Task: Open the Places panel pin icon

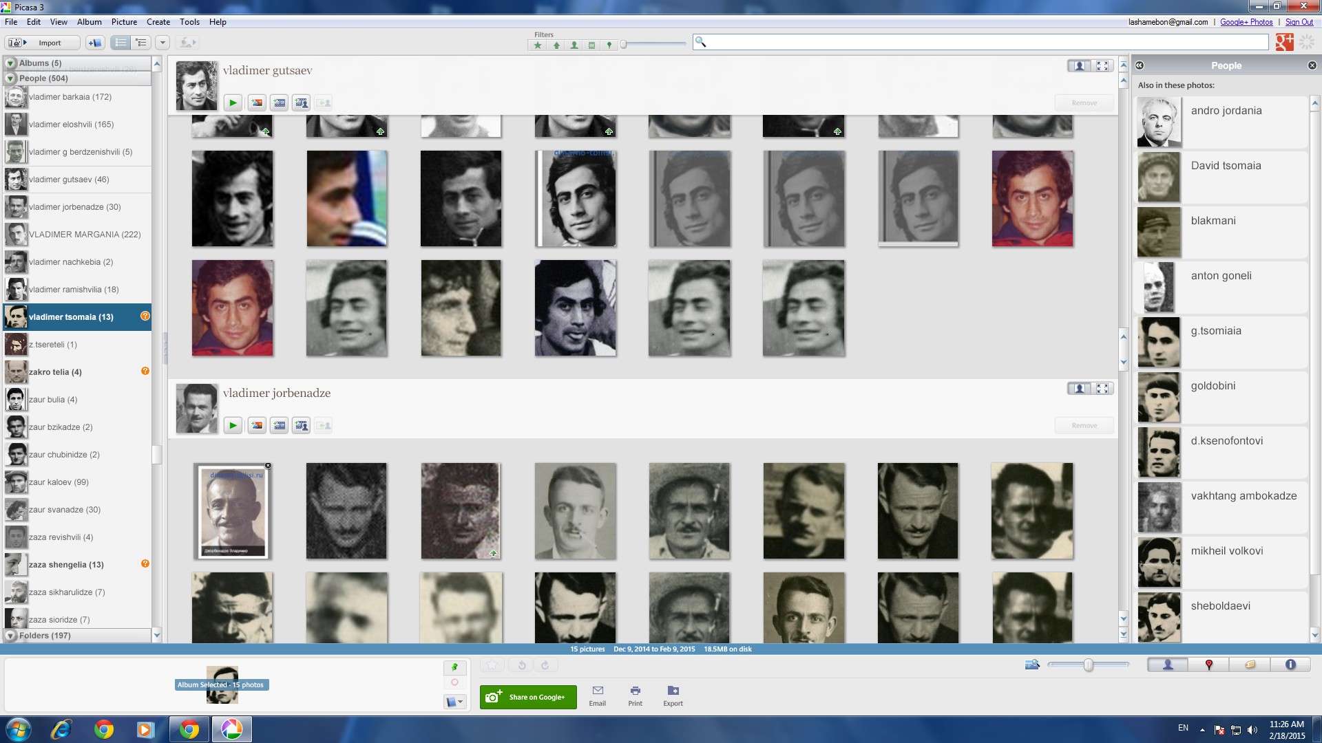Action: point(1208,665)
